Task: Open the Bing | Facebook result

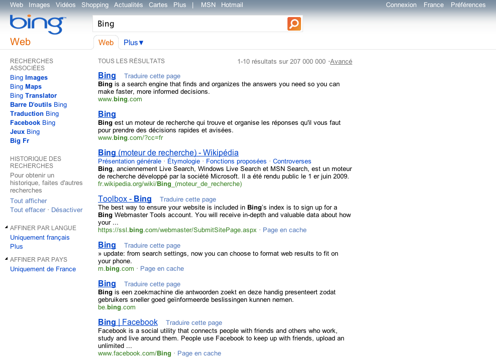Action: [128, 322]
